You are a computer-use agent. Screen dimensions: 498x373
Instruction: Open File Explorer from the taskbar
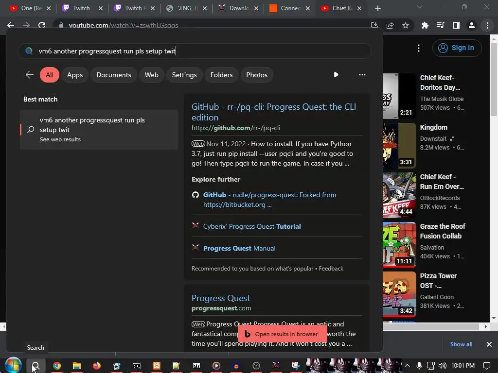(76, 366)
